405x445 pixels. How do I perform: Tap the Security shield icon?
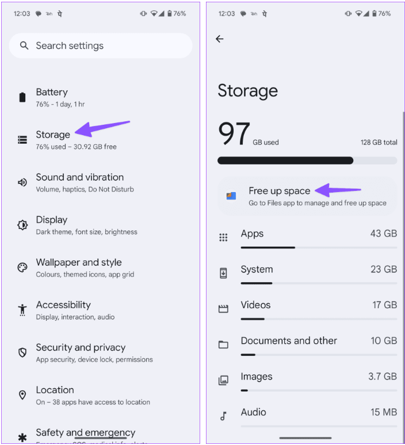(x=22, y=352)
